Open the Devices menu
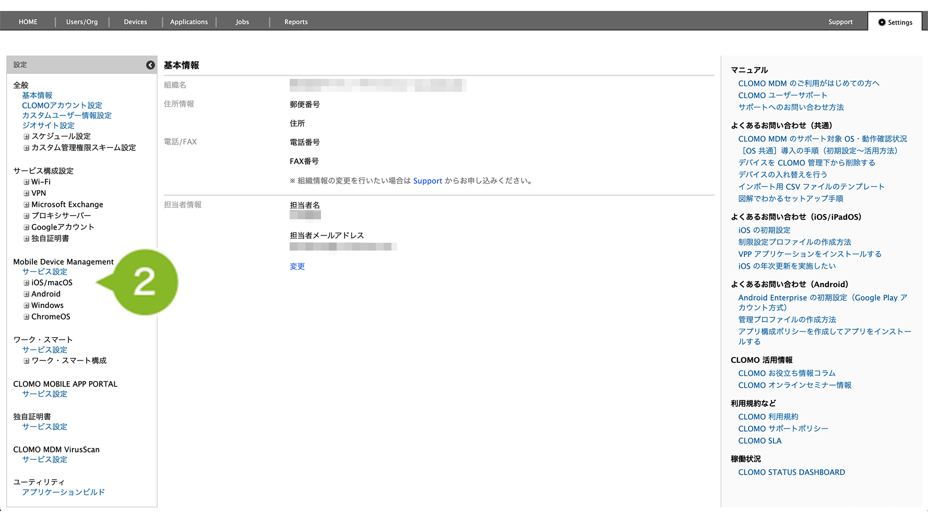928x522 pixels. point(135,22)
